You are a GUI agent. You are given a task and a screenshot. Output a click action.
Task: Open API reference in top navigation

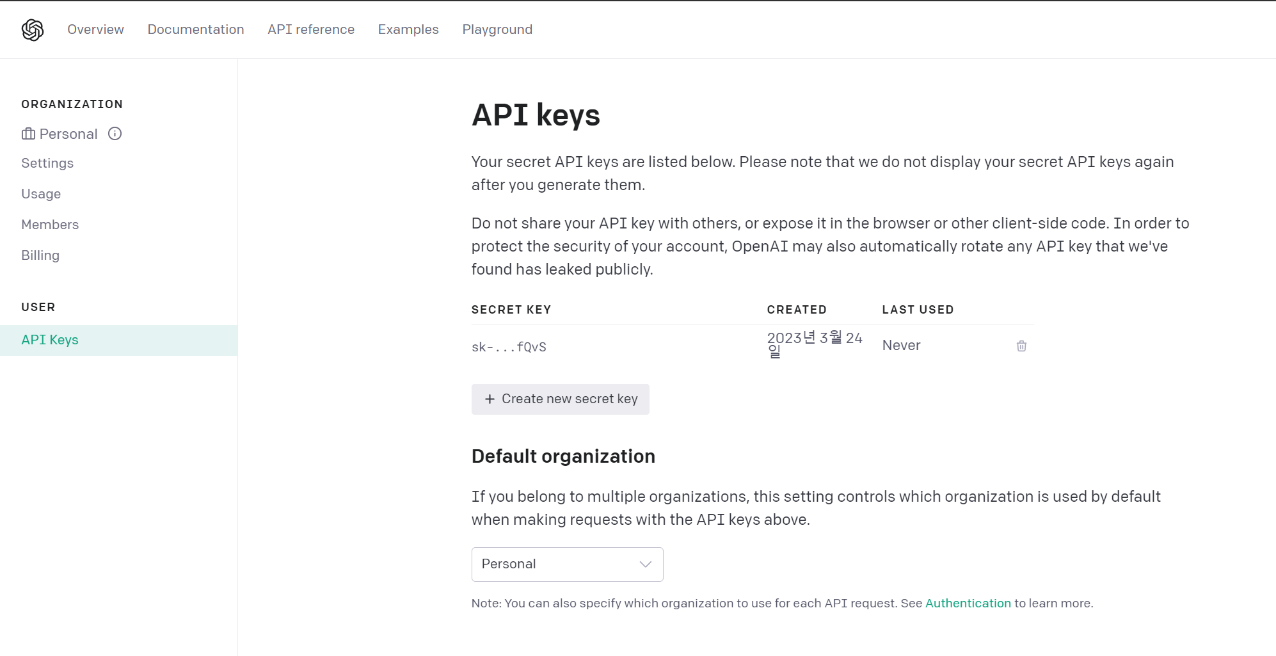(x=311, y=29)
